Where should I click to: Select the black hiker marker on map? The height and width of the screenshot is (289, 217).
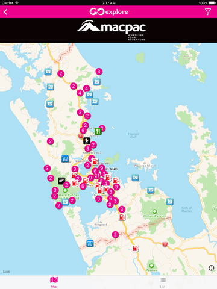(87, 141)
